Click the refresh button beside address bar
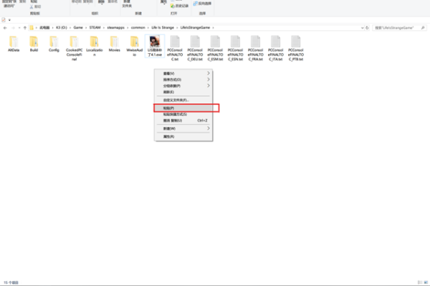This screenshot has height=286, width=430. pos(367,28)
